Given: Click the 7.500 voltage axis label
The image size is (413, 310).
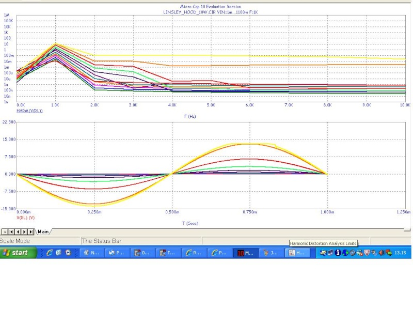Looking at the screenshot, I should click(10, 157).
